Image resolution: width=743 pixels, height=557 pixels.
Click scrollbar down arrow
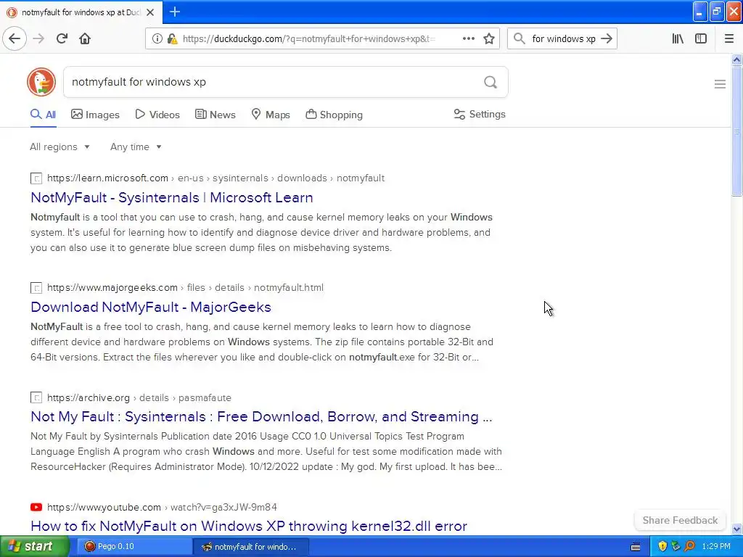pyautogui.click(x=736, y=529)
